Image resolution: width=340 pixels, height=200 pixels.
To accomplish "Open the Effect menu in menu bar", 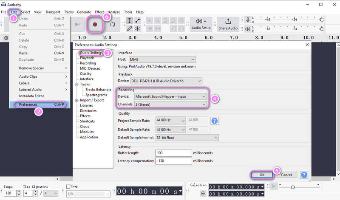I will click(99, 12).
